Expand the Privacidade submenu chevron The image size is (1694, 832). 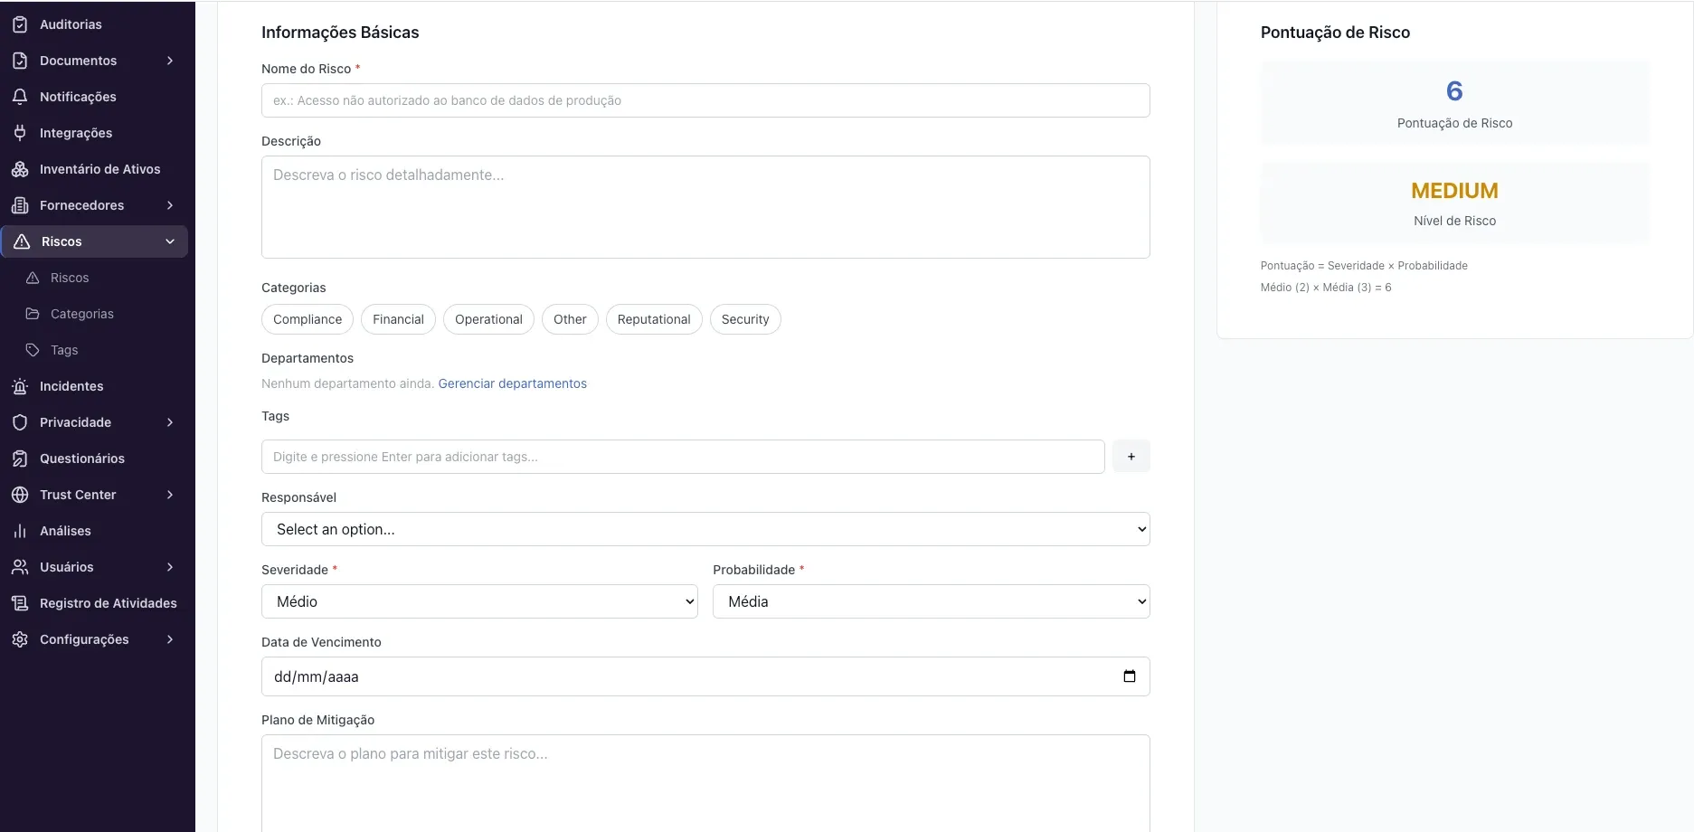click(170, 422)
